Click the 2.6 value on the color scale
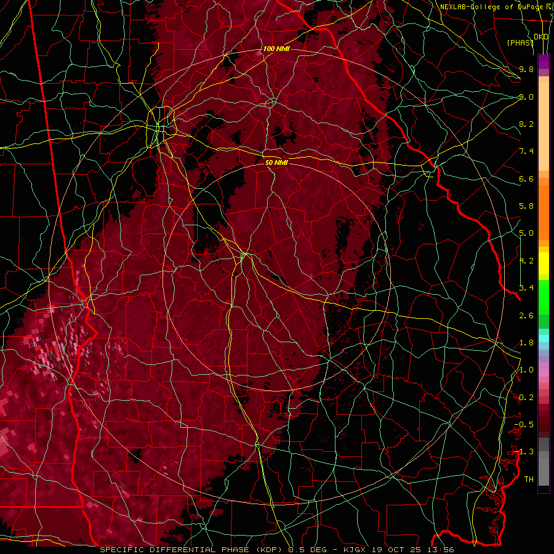This screenshot has height=554, width=554. [526, 315]
